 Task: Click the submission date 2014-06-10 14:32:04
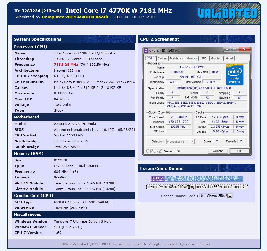point(134,17)
